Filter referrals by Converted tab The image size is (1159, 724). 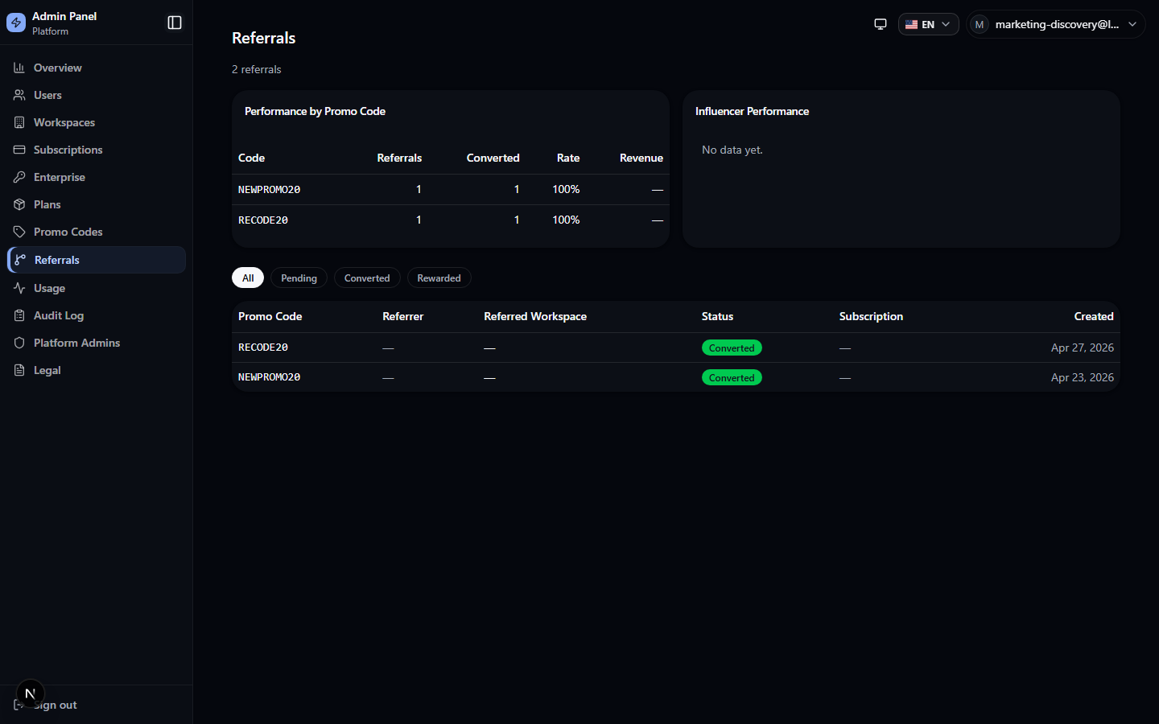click(367, 278)
